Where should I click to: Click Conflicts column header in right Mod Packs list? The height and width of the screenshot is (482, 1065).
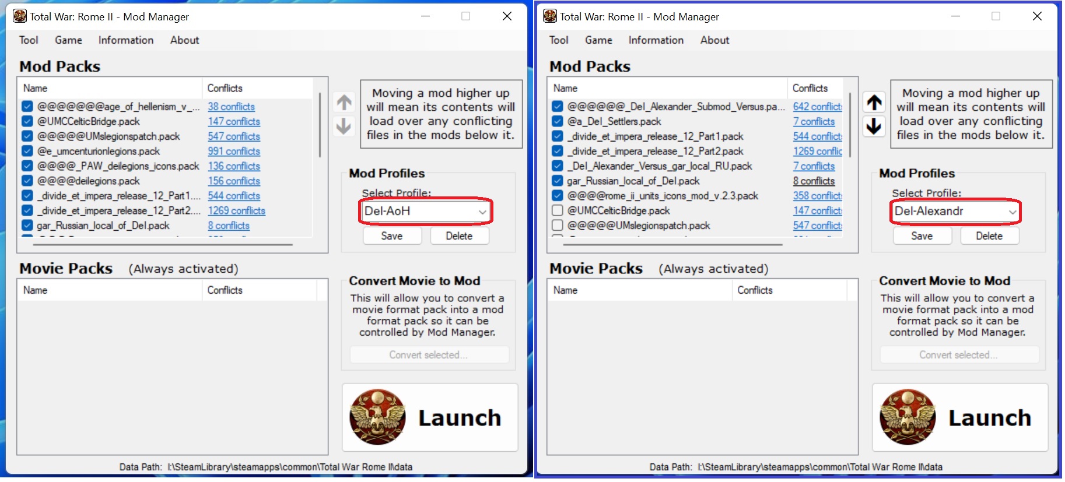coord(815,88)
